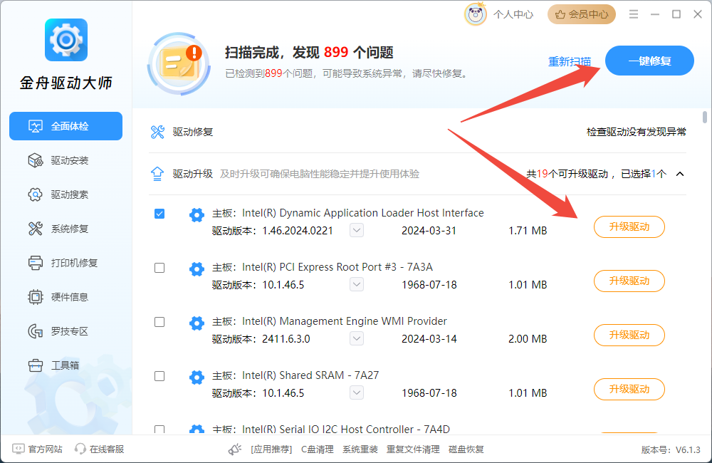The width and height of the screenshot is (712, 463).
Task: Collapse the 驱动升级 section chevron
Action: point(680,174)
